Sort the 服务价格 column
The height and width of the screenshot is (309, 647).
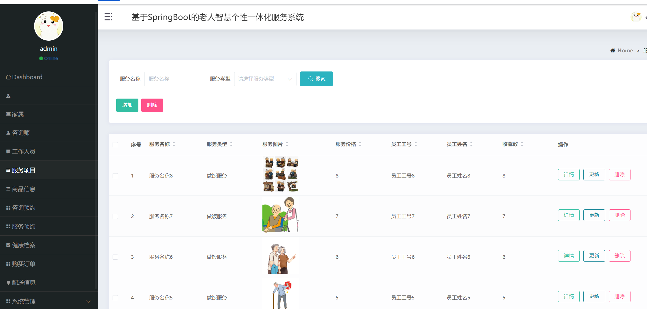point(346,144)
